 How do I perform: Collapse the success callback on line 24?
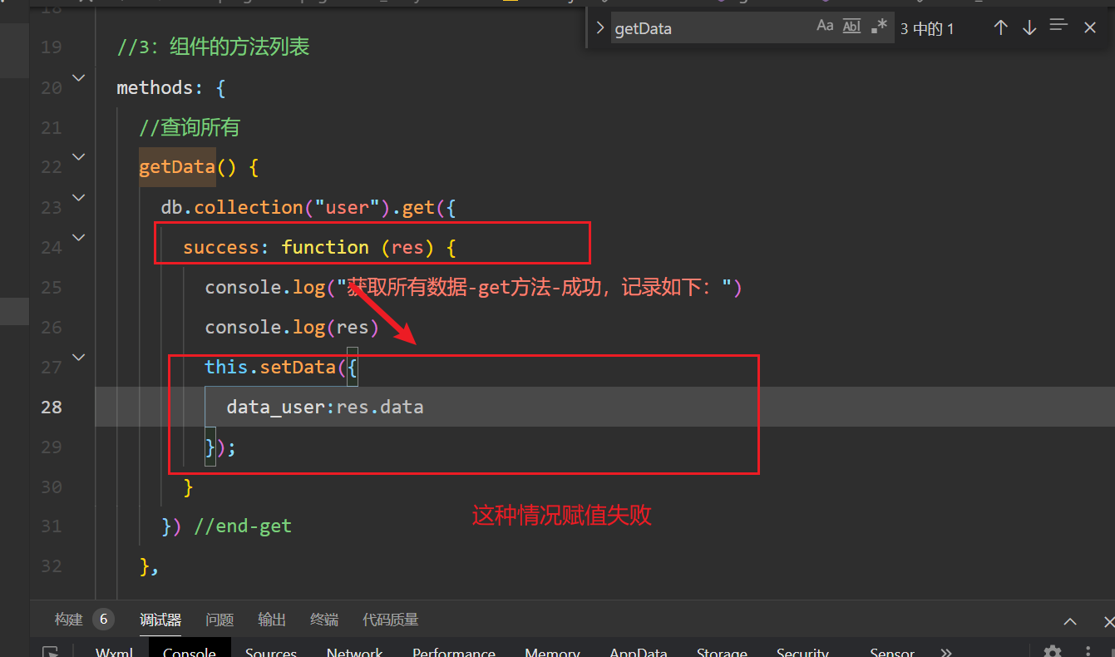pos(78,237)
